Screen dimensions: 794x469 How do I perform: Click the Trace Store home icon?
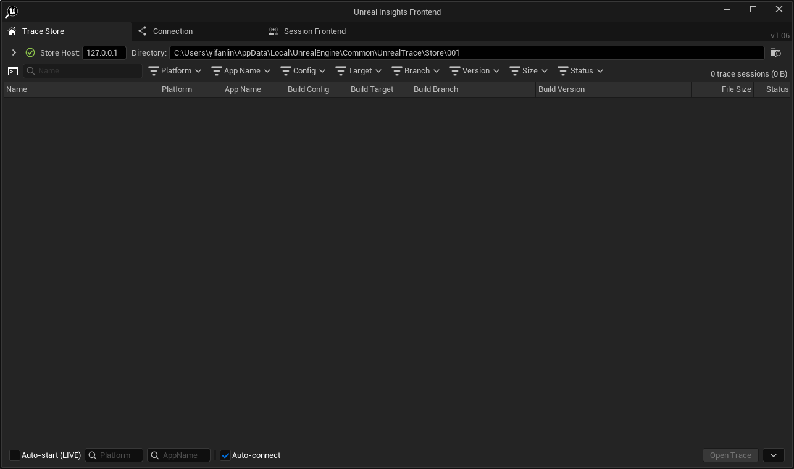coord(12,31)
